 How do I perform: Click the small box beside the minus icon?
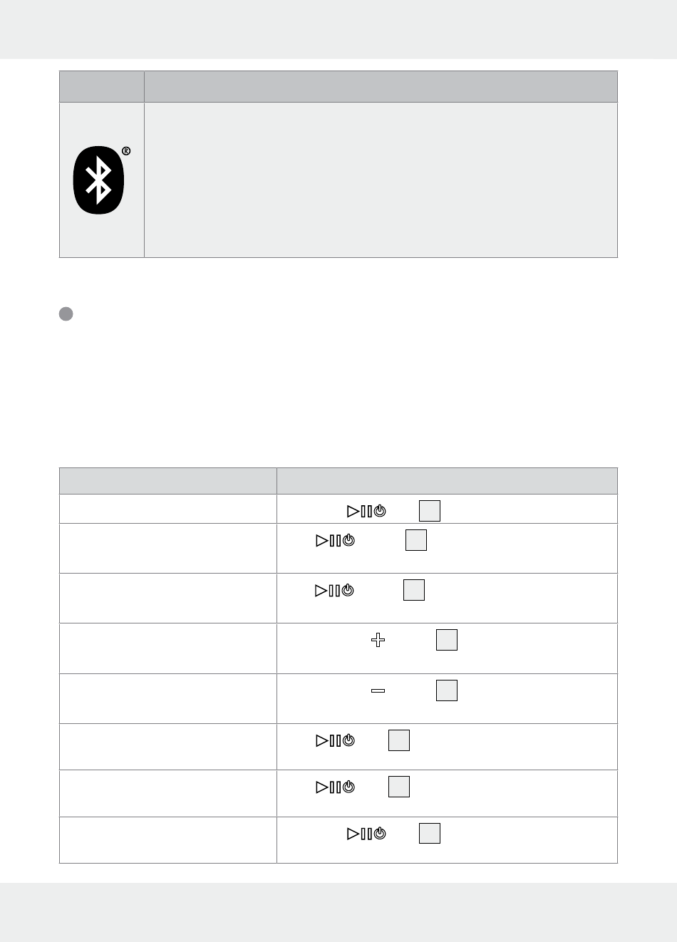[x=447, y=690]
